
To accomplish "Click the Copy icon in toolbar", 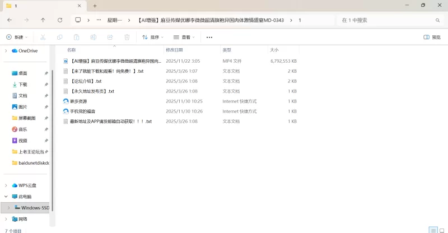I will (x=59, y=38).
